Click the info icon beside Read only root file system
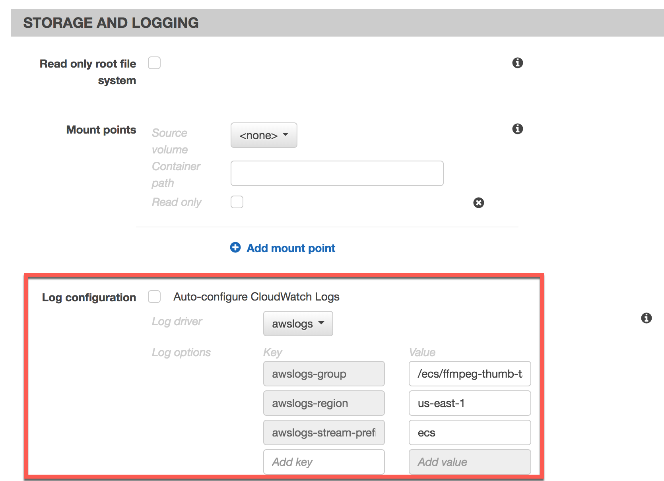 (x=517, y=63)
